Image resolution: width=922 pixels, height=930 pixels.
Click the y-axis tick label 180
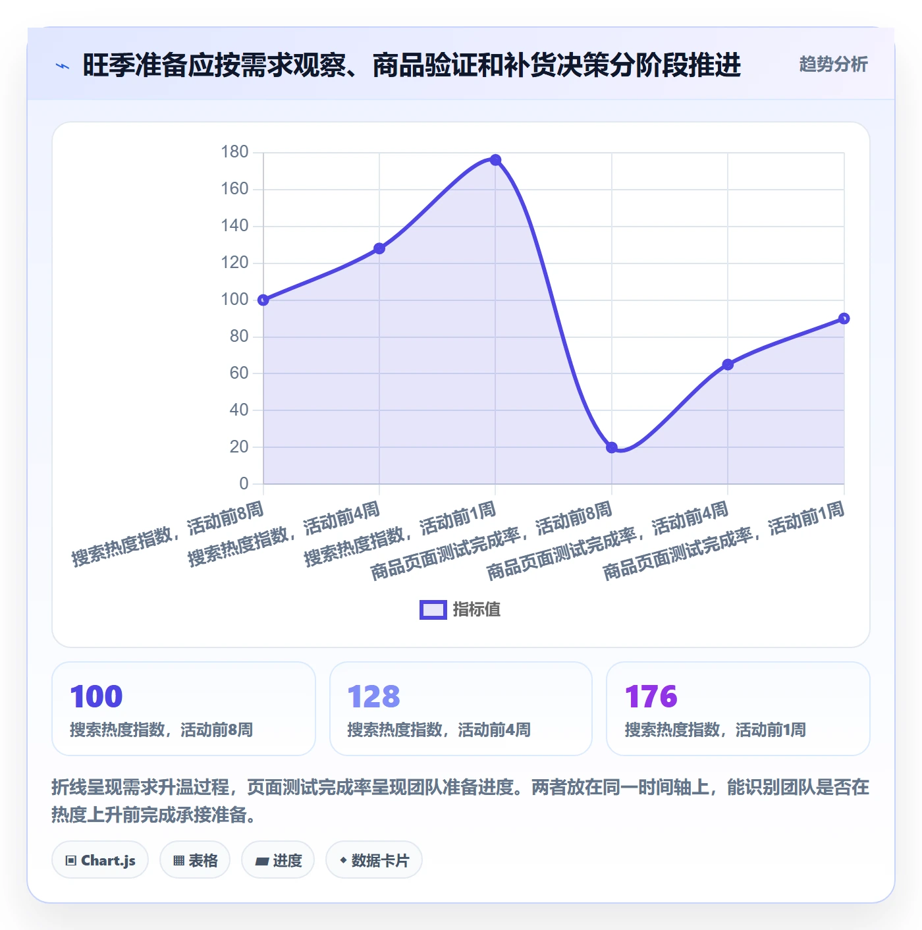[235, 152]
